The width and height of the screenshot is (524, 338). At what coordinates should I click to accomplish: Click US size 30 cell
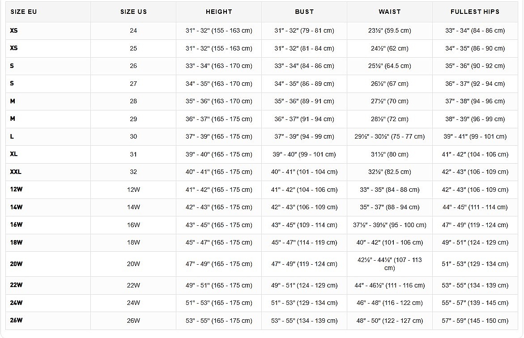coord(133,136)
